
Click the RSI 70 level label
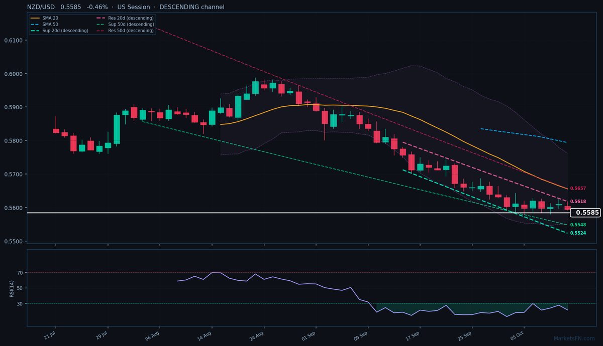click(20, 273)
